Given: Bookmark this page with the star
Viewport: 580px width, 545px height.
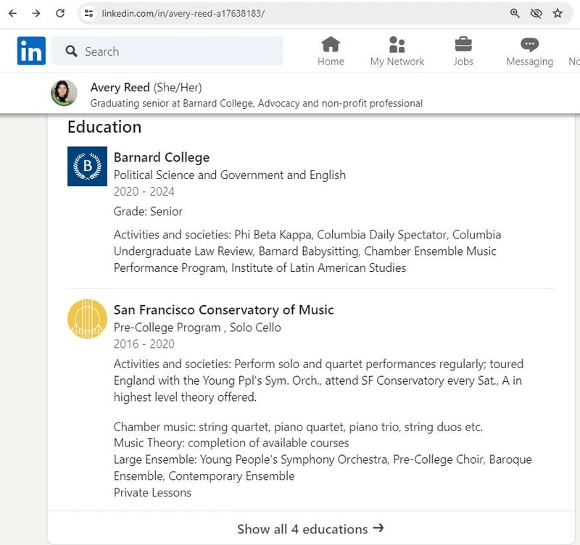Looking at the screenshot, I should tap(558, 12).
